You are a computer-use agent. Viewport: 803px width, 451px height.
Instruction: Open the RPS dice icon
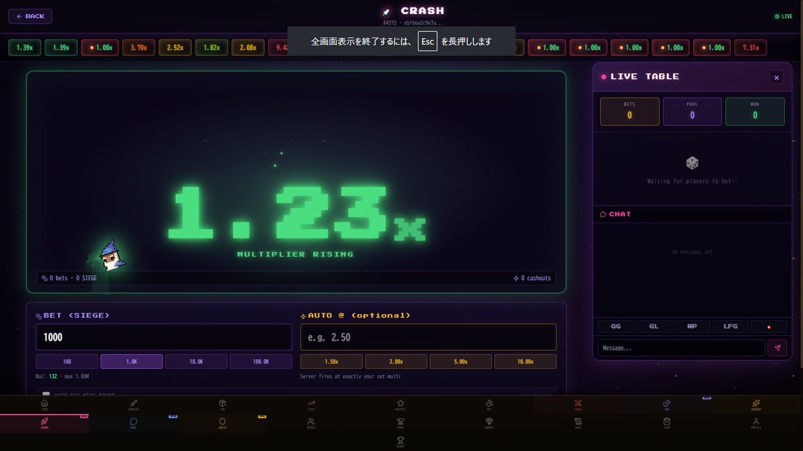(667, 405)
